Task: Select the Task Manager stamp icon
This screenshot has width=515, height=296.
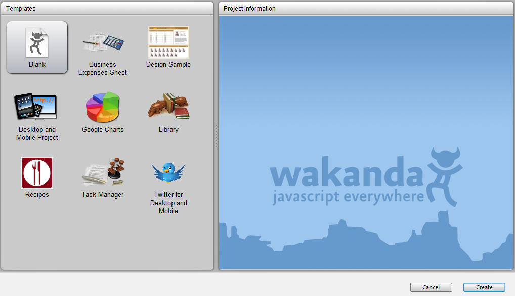Action: pos(103,172)
